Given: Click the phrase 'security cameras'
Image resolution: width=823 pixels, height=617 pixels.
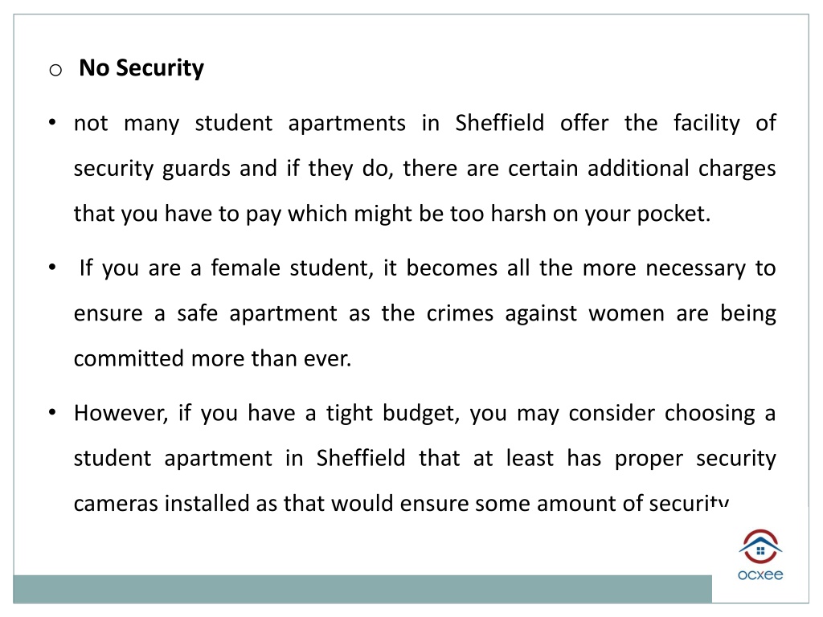Looking at the screenshot, I should pyautogui.click(x=736, y=459).
